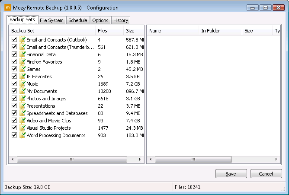The width and height of the screenshot is (289, 195).
Task: Click left arrow of file list scrollbar
Action: tap(151, 160)
